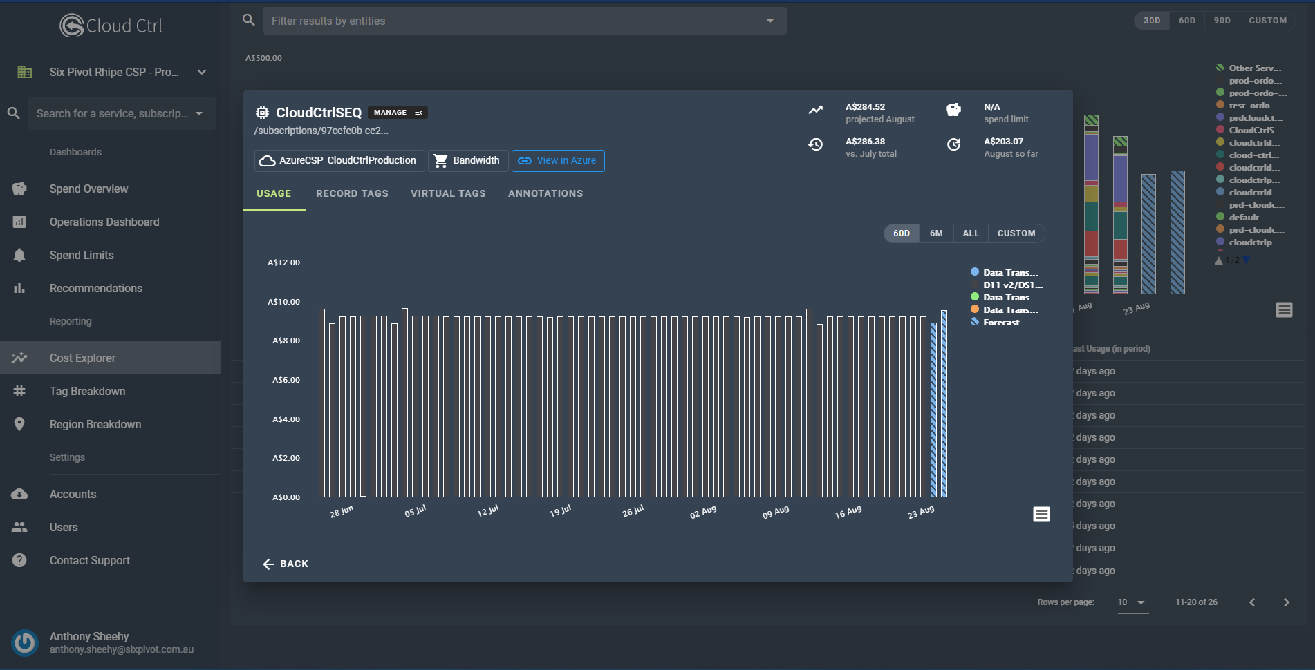
Task: Select the 6M chart range toggle
Action: click(x=936, y=233)
